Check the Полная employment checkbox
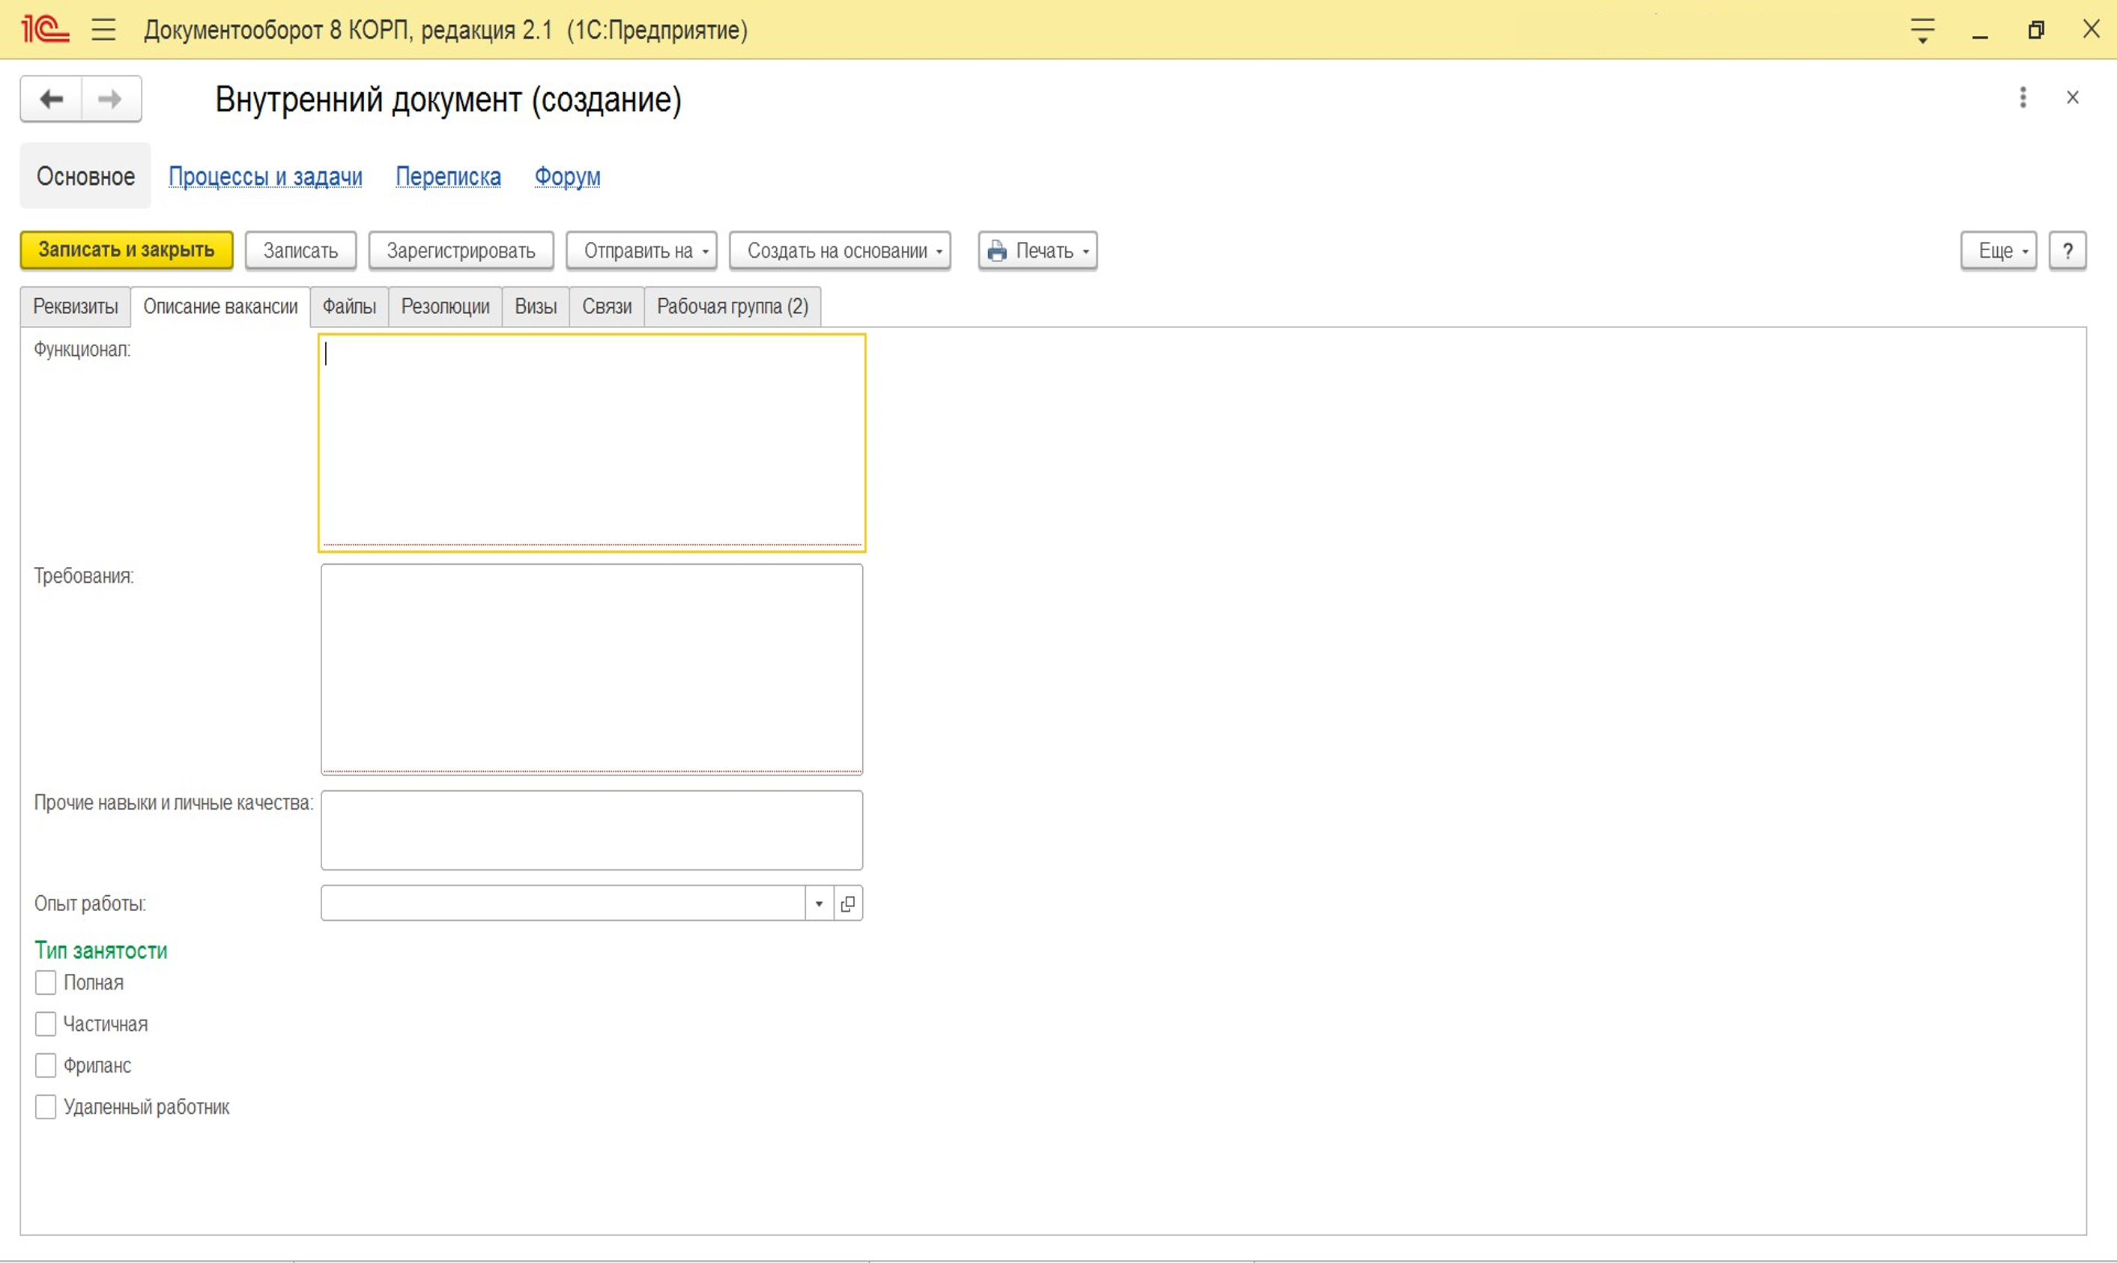 tap(46, 982)
